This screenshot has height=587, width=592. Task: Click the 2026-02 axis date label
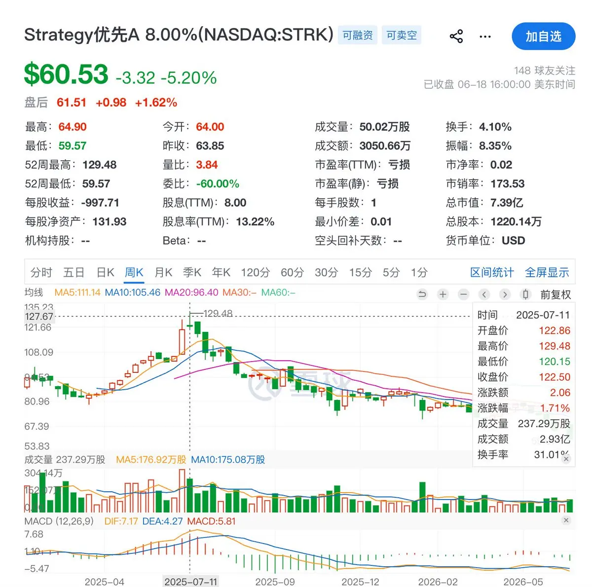[x=438, y=582]
